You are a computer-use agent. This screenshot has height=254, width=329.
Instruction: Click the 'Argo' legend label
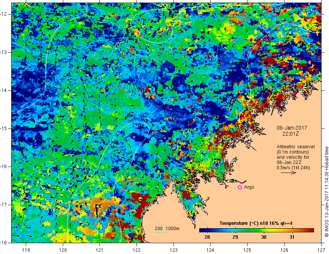[x=249, y=187]
